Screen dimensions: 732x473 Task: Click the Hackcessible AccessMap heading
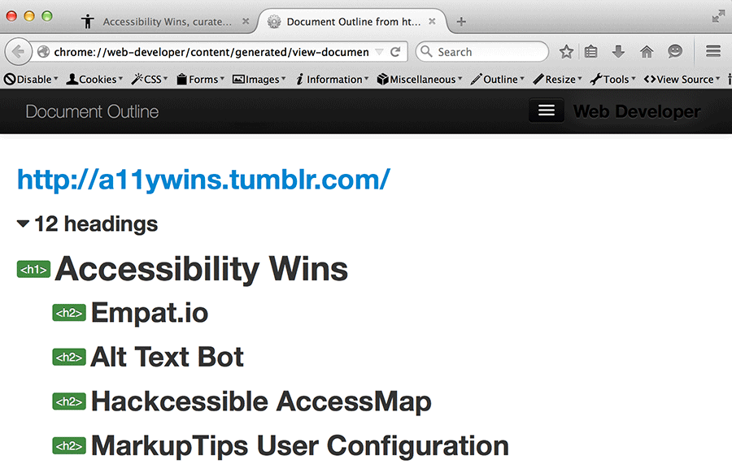(261, 402)
